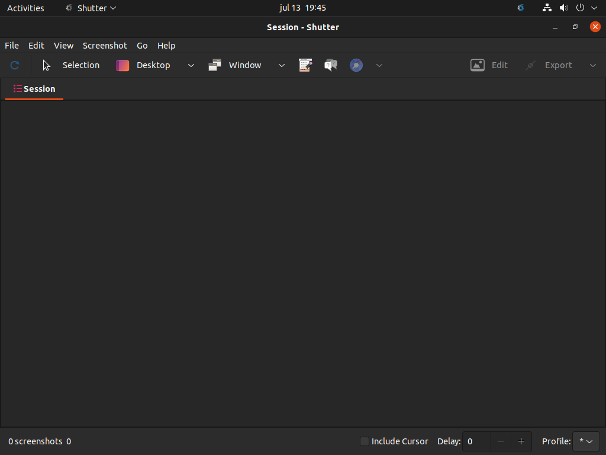Image resolution: width=606 pixels, height=455 pixels.
Task: Click the Delay value input field
Action: (477, 441)
